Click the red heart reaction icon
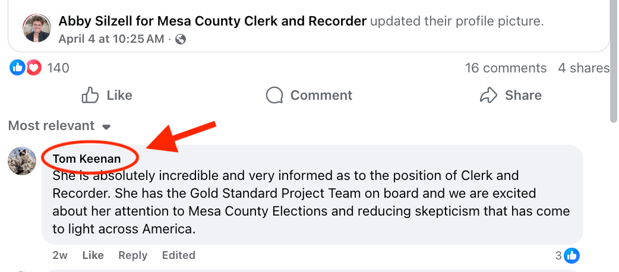The width and height of the screenshot is (619, 272). pos(34,68)
